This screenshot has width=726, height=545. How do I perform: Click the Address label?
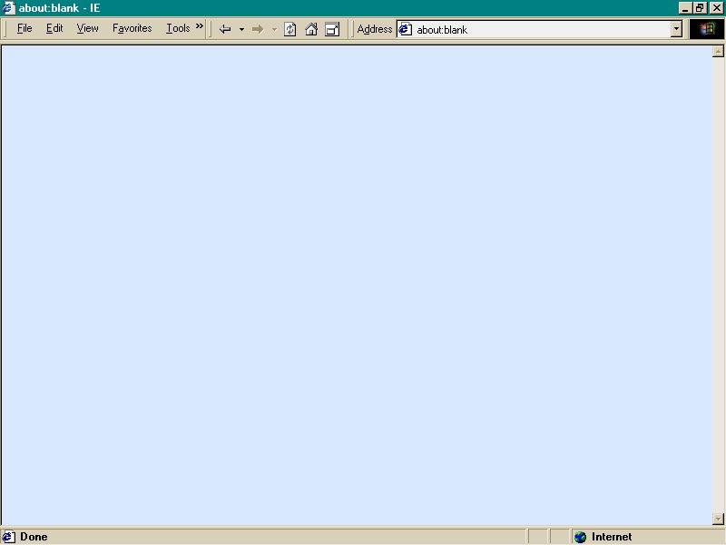click(x=374, y=29)
